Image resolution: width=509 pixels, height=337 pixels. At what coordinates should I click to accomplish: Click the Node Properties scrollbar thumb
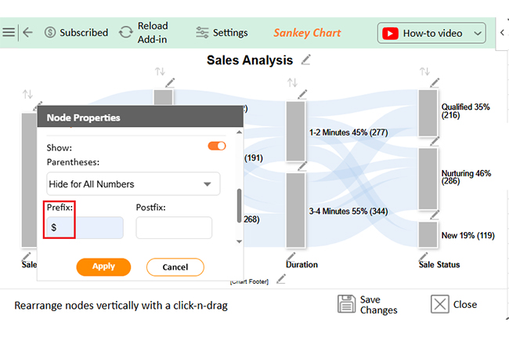(240, 205)
